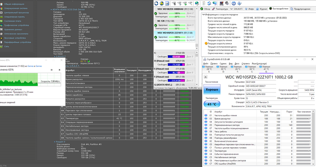
Task: Open Файл menu in CrystalDiskInfo
Action: tap(206, 63)
